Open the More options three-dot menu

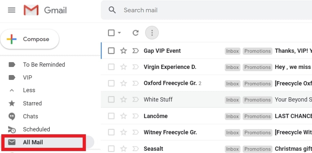click(152, 33)
